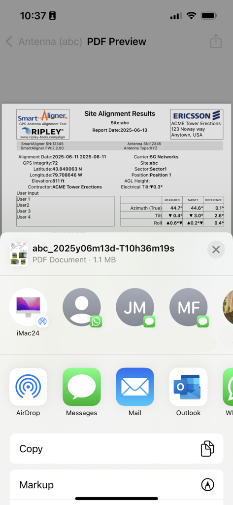Tap file name abc_2025y06m13d-T10h36m19s
This screenshot has height=505, width=233.
tap(103, 249)
